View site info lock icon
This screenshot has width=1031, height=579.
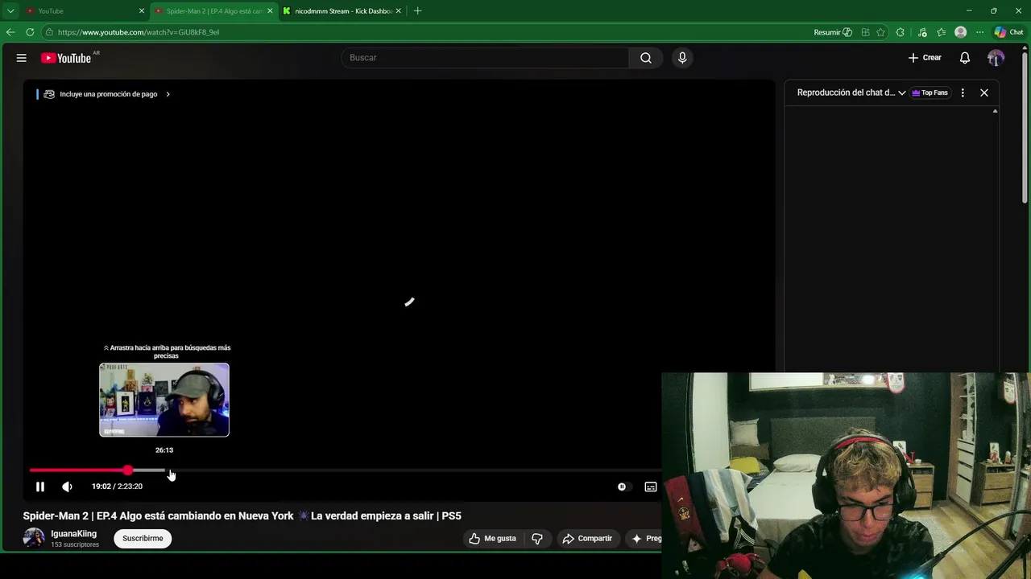[x=49, y=32]
